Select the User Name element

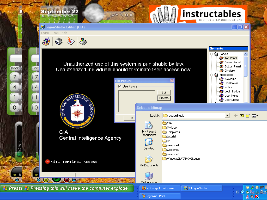point(231,96)
